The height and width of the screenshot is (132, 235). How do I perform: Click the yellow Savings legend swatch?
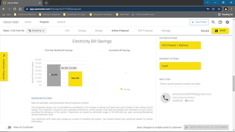(x=121, y=89)
